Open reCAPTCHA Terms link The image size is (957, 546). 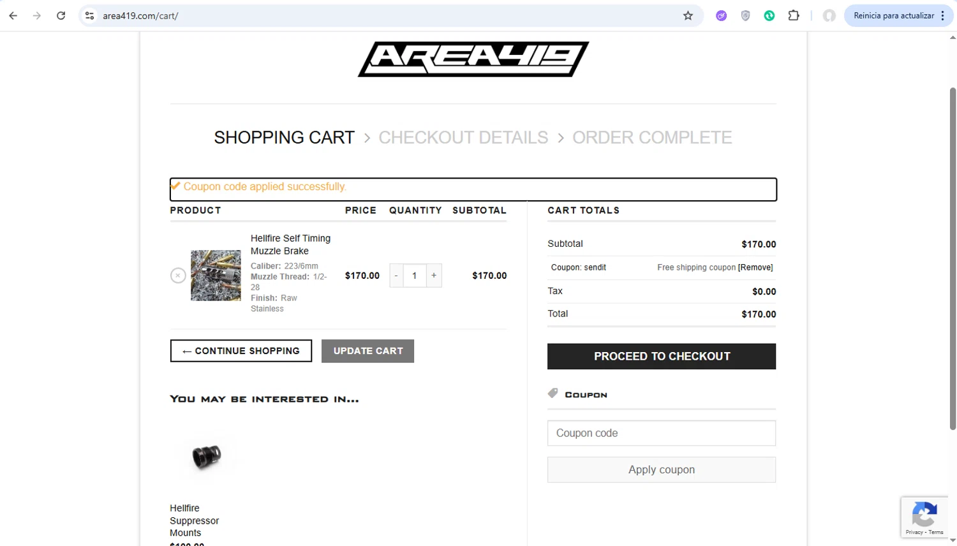pos(936,532)
